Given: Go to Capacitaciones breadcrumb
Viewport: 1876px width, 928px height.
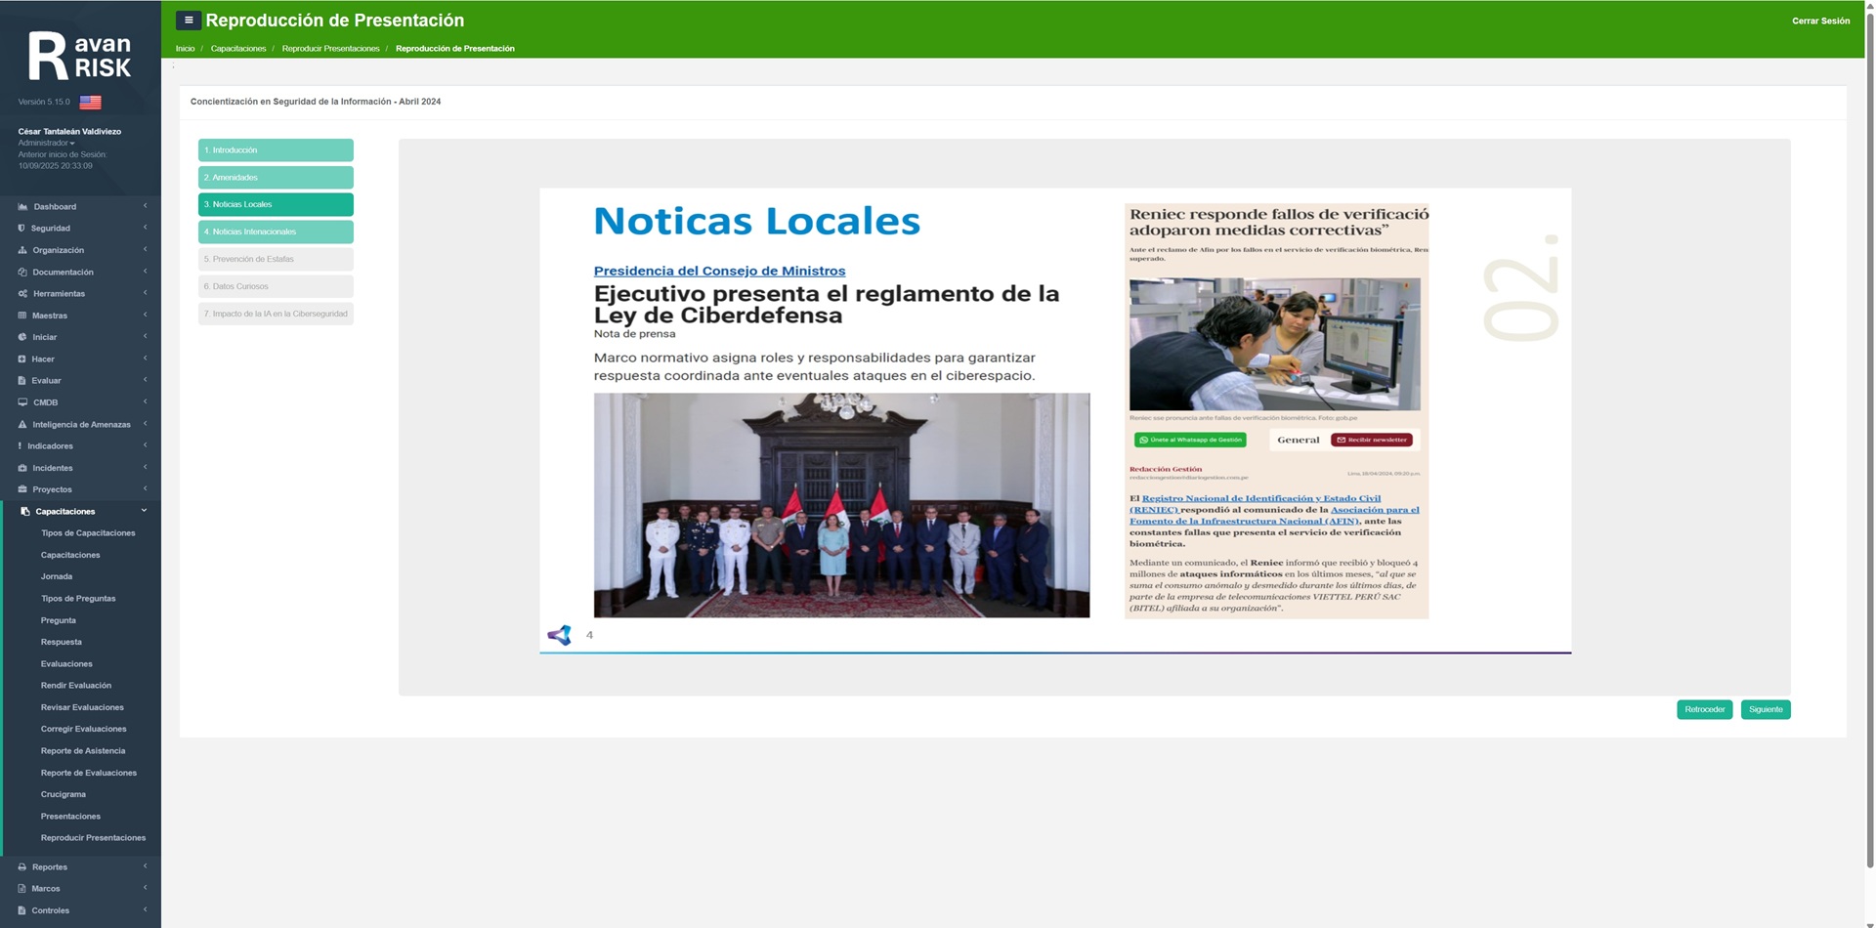Looking at the screenshot, I should click(x=238, y=49).
